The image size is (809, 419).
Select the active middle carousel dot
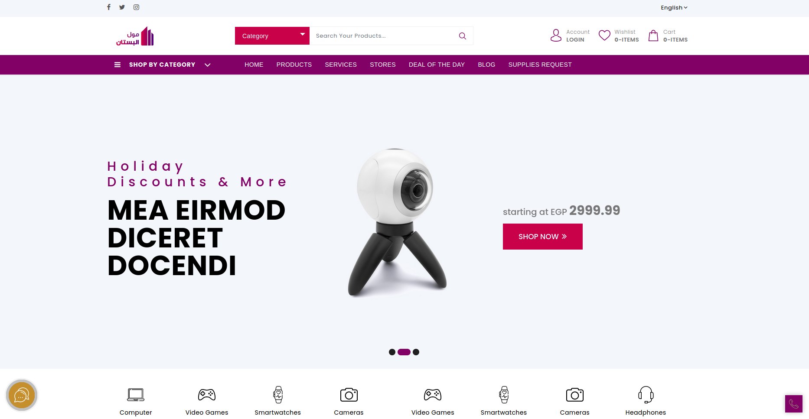404,352
